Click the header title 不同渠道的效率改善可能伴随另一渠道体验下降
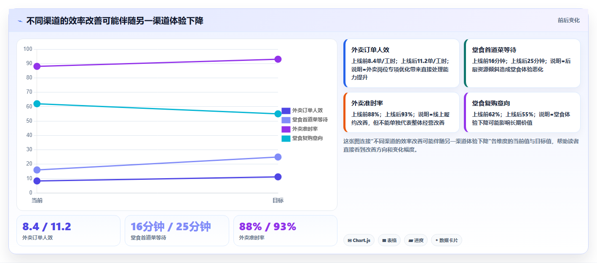Viewport: 597px width, 263px height. click(x=115, y=21)
